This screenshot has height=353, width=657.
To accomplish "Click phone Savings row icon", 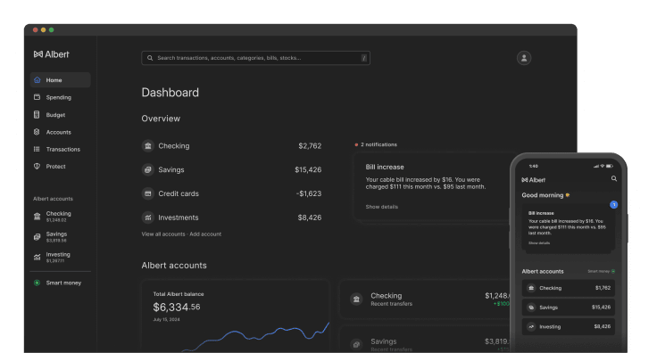I will coord(531,308).
